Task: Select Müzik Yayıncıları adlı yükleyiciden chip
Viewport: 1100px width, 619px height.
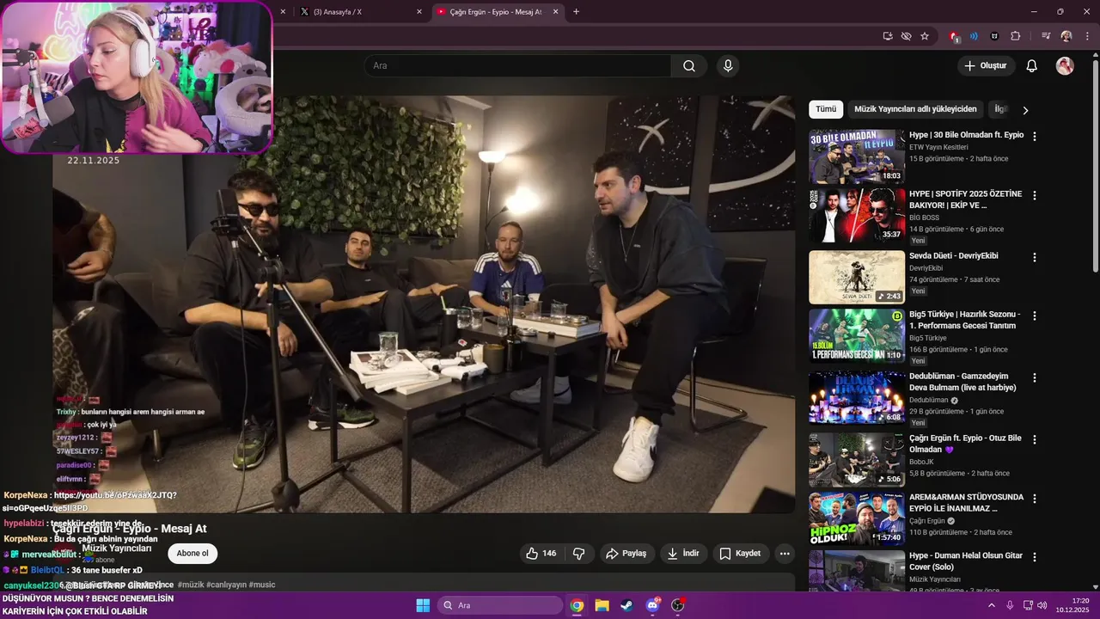Action: [915, 109]
